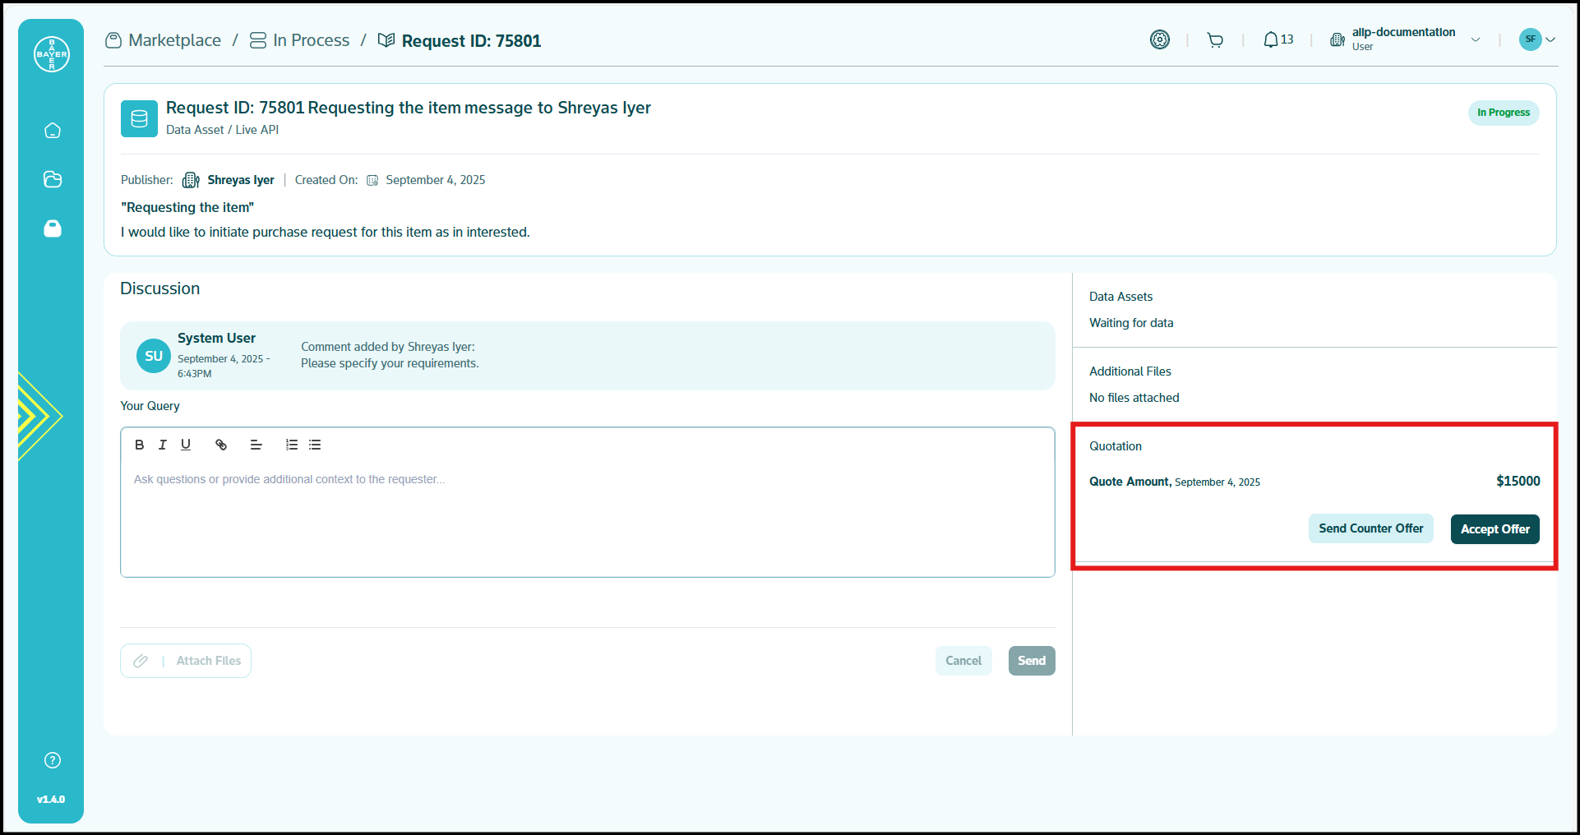1580x835 pixels.
Task: Open the Home icon in sidebar
Action: (53, 131)
